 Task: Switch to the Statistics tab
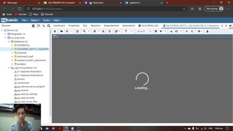(95, 26)
